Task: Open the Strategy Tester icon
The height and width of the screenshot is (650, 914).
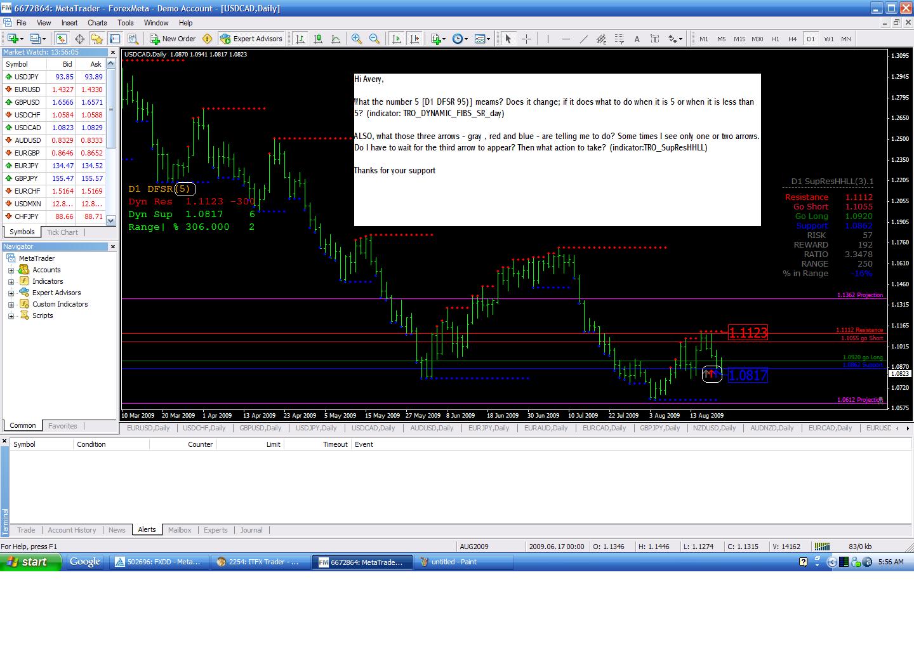Action: (x=133, y=39)
